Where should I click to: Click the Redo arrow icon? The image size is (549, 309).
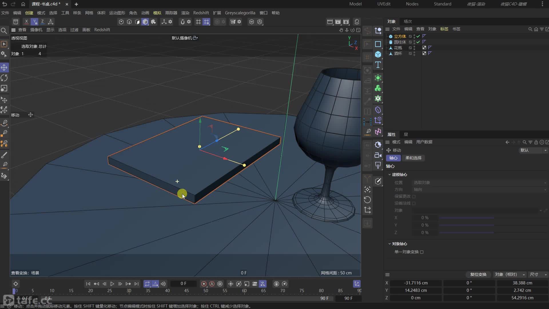(x=13, y=4)
